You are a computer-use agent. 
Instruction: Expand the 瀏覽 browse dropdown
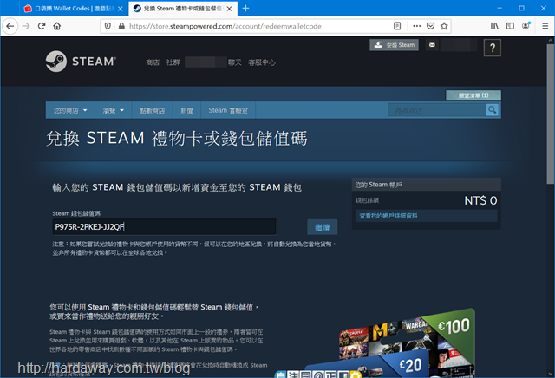[x=114, y=110]
